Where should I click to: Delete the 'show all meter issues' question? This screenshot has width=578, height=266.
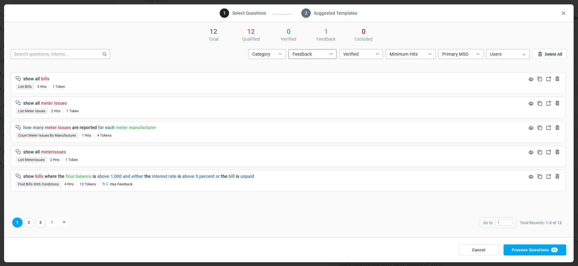click(x=557, y=103)
